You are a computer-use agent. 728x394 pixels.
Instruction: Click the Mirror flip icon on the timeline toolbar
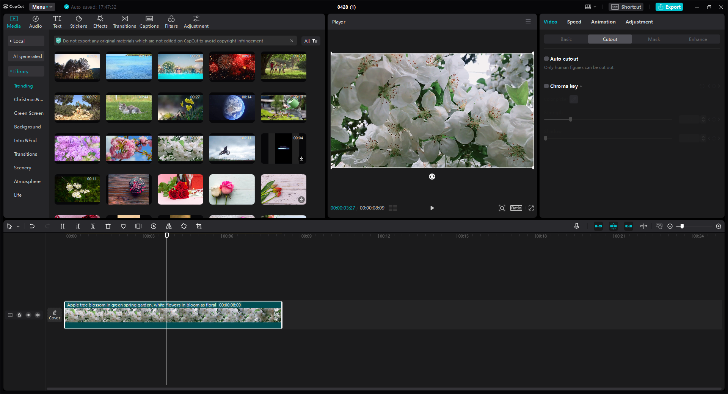coord(169,226)
